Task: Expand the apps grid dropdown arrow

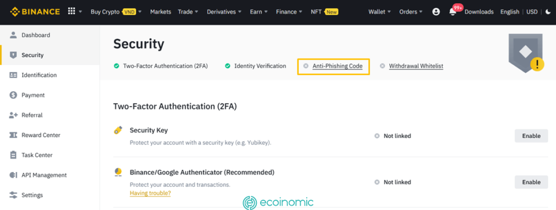Action: [80, 12]
